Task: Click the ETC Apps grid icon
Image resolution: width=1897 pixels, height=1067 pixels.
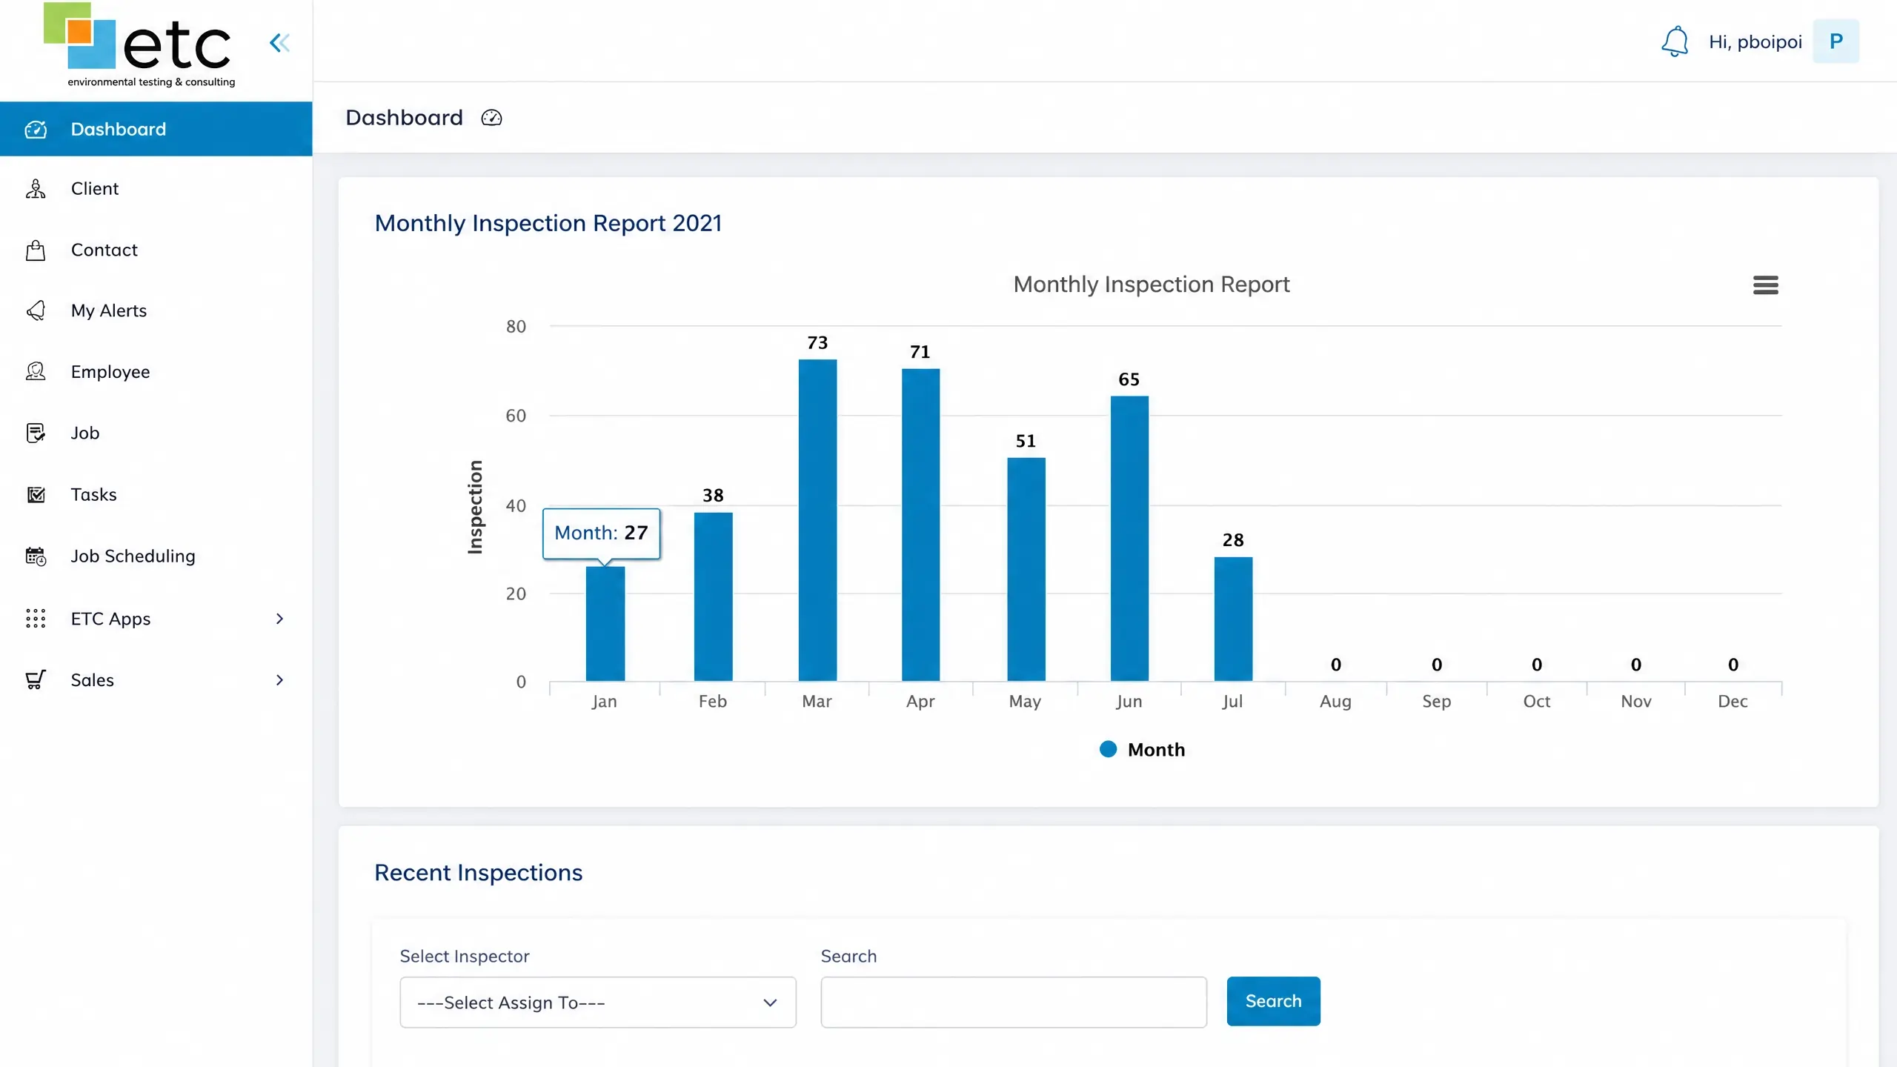Action: point(36,619)
